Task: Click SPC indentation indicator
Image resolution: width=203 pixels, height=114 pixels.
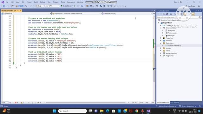Action: click(147, 103)
